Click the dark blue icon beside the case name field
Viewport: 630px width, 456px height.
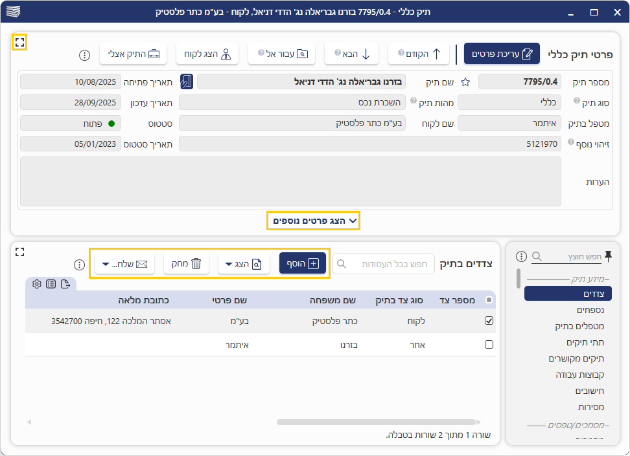(x=186, y=81)
